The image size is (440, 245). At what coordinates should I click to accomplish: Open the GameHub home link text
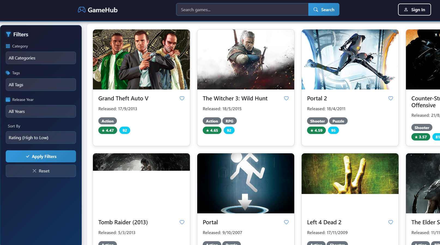click(x=102, y=10)
